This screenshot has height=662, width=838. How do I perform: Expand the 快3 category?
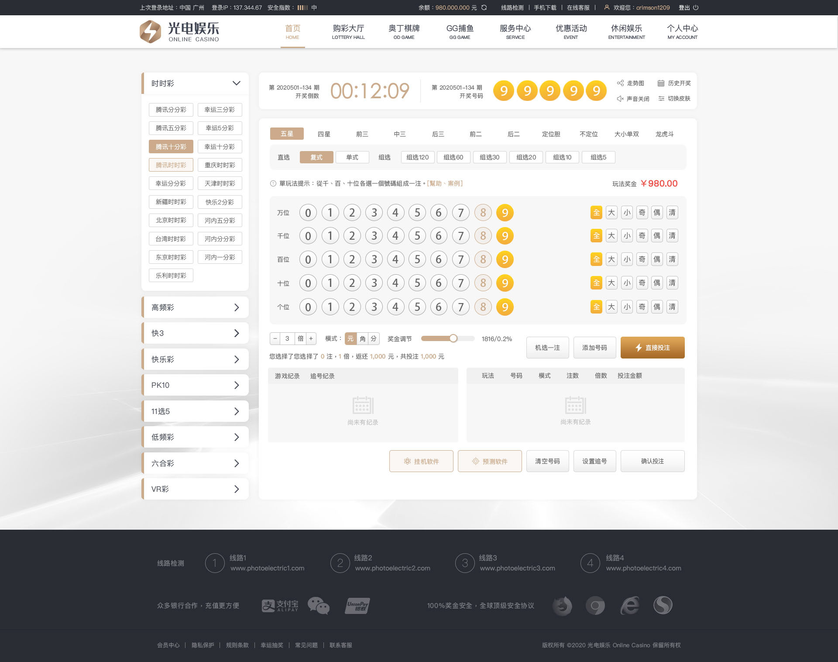[195, 333]
